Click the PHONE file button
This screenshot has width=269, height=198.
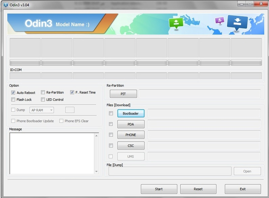pyautogui.click(x=131, y=135)
